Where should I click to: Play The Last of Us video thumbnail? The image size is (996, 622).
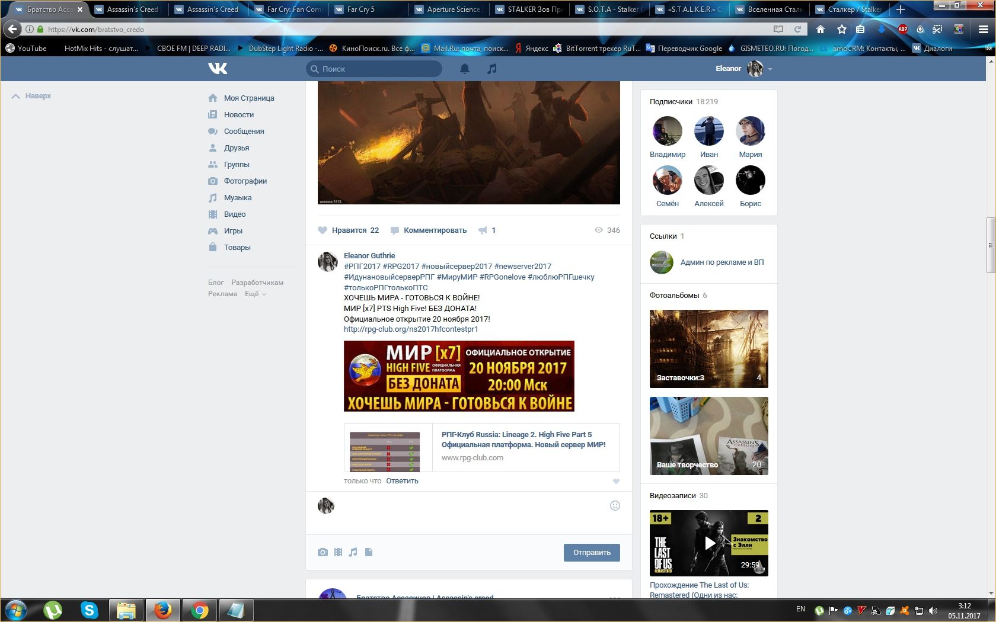[x=709, y=543]
